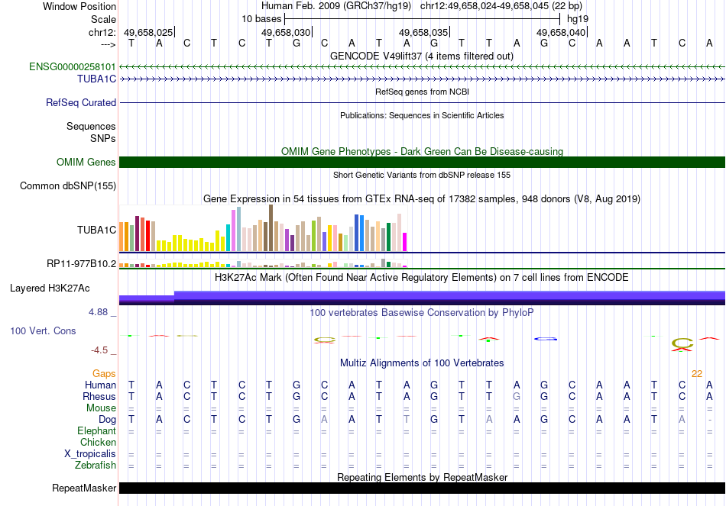The image size is (726, 506).
Task: Open the RepeatMasker track label
Action: click(84, 488)
